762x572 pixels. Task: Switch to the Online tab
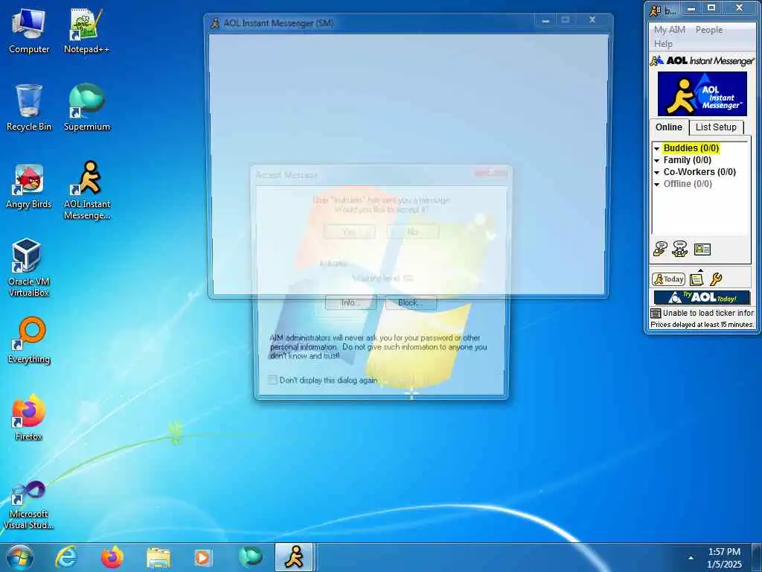point(669,127)
